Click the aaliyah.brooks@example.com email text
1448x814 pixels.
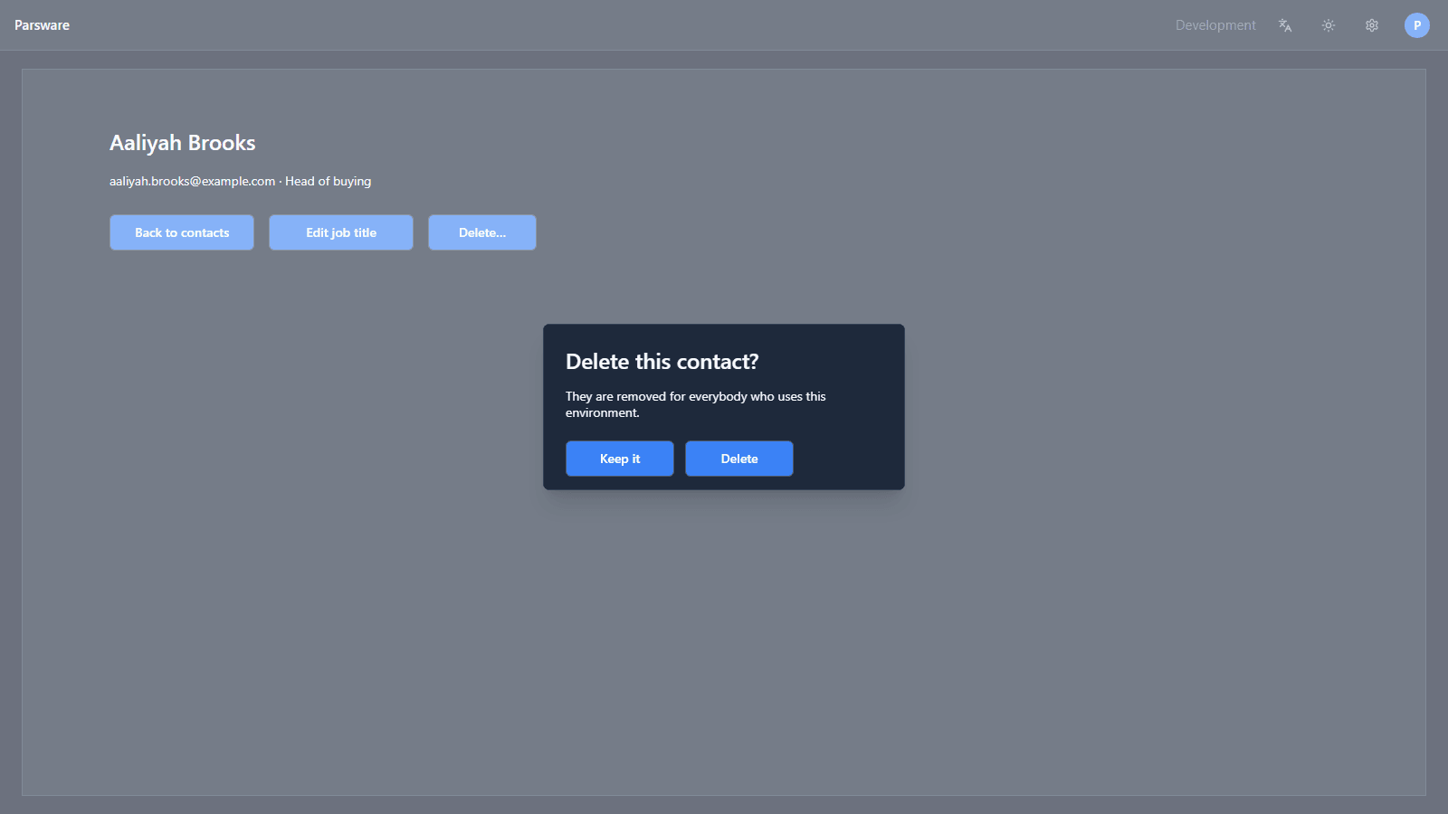click(x=192, y=181)
